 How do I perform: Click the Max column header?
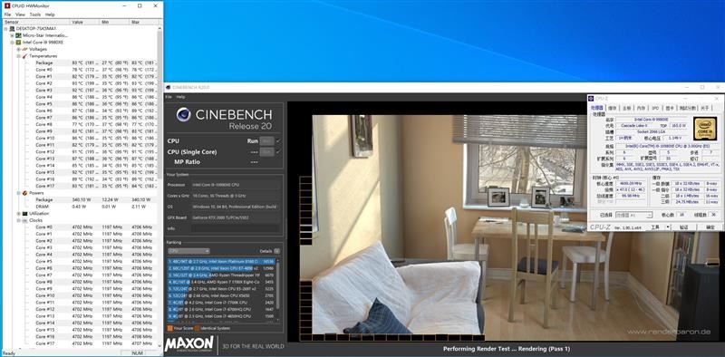[x=143, y=22]
